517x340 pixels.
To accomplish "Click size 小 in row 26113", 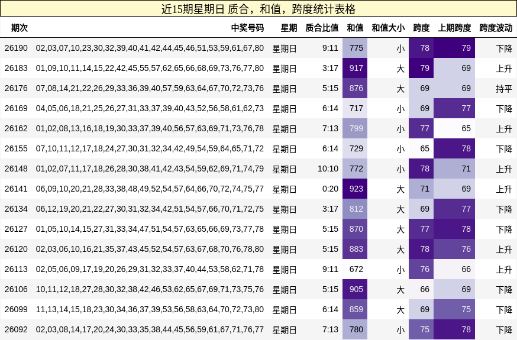I will 400,270.
